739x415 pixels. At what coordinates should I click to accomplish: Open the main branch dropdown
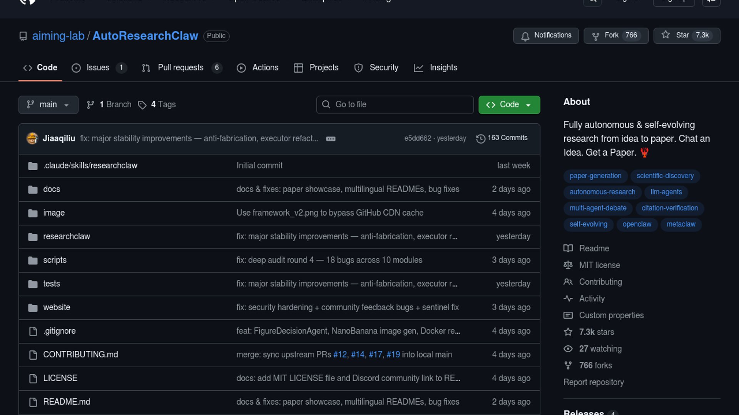click(x=48, y=105)
